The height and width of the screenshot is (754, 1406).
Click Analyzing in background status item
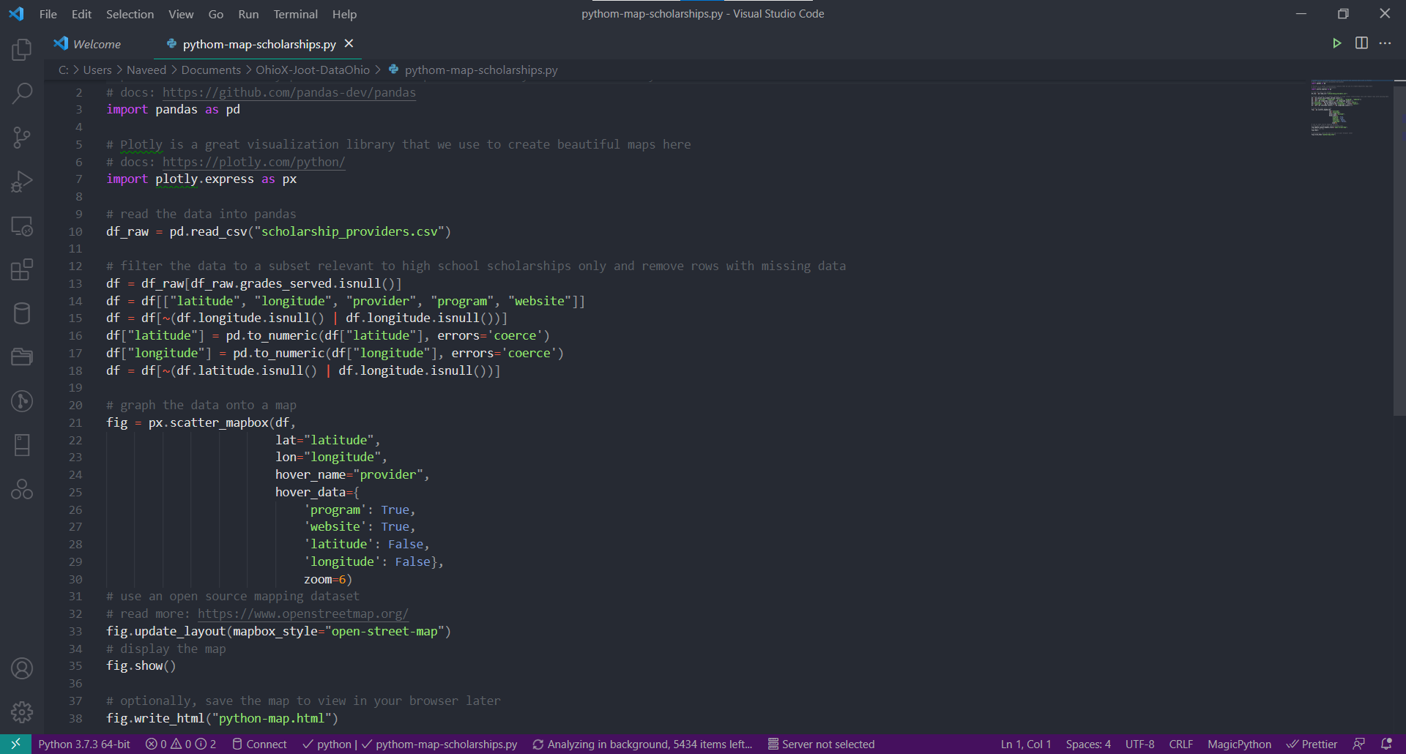642,744
